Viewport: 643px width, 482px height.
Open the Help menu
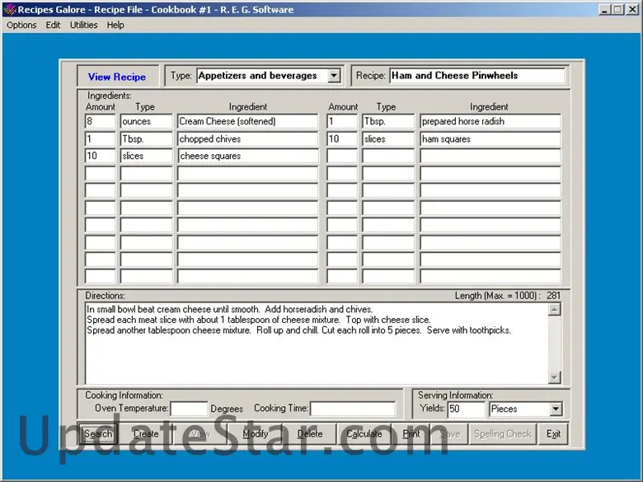(115, 25)
